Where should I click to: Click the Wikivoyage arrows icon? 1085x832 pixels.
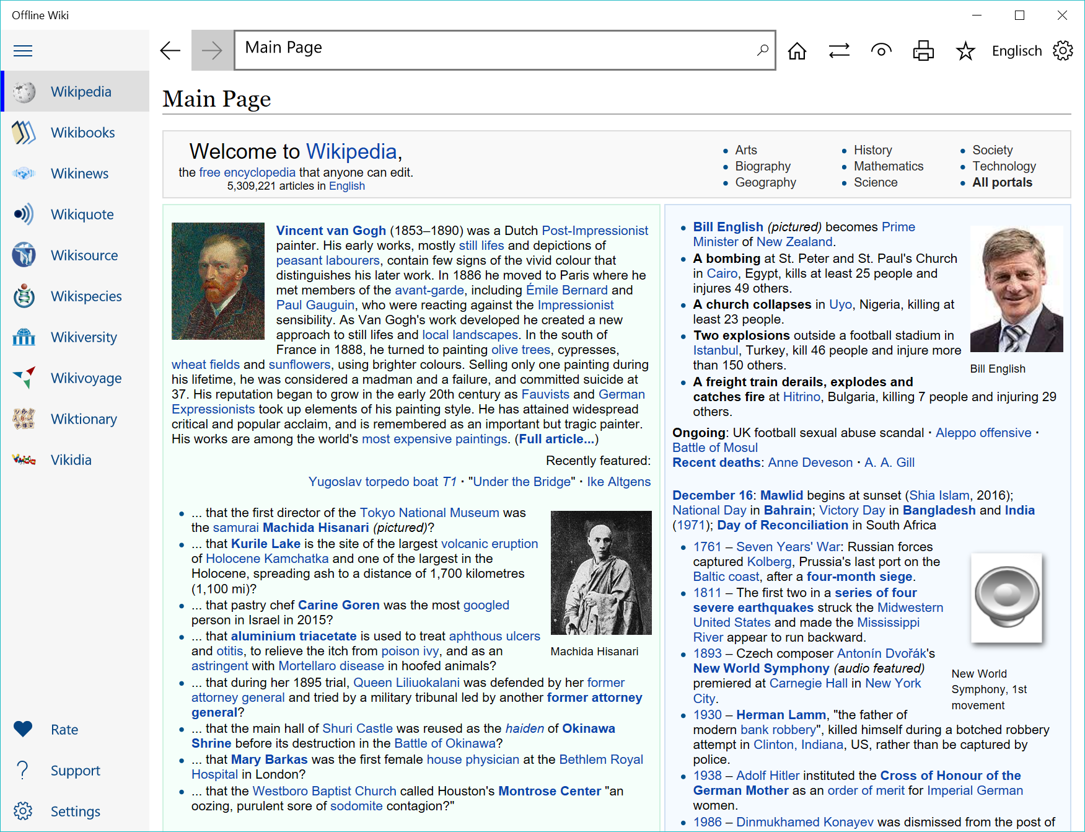click(24, 378)
